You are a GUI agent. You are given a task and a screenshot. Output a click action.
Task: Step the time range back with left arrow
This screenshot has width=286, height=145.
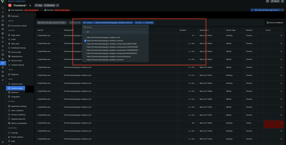[252, 10]
